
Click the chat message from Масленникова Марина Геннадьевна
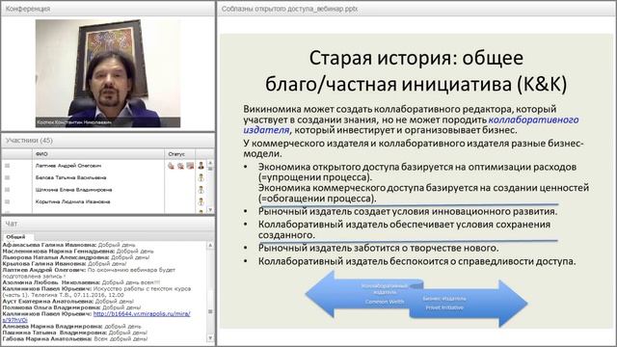(78, 251)
